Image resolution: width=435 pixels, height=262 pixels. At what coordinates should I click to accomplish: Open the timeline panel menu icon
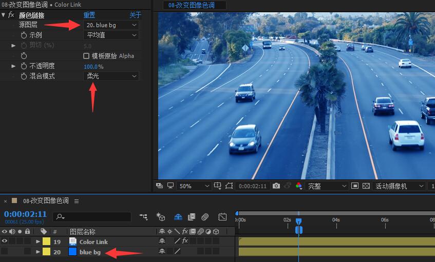pos(77,201)
